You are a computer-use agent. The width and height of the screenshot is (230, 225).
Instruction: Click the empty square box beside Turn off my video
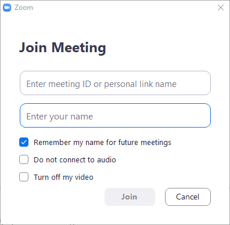[24, 177]
